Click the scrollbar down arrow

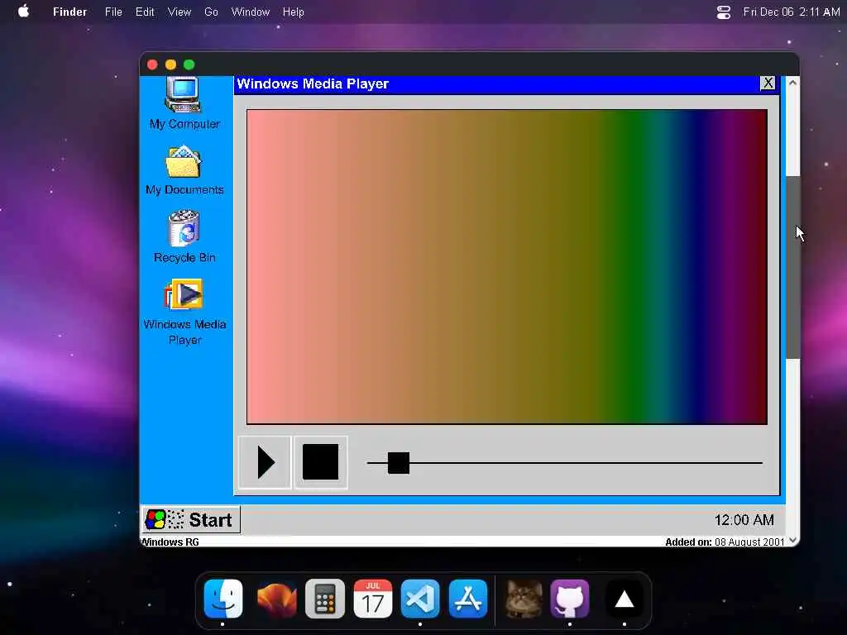click(x=792, y=540)
